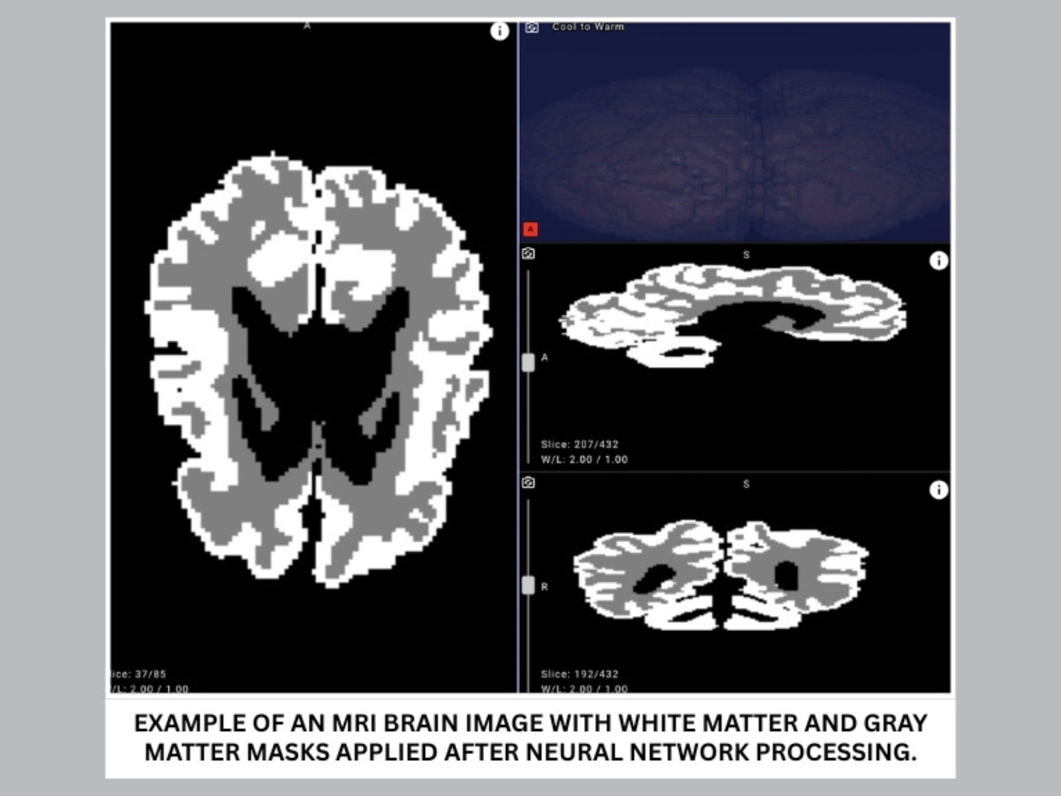Open info for the coronal slice 192 view
The image size is (1061, 796).
(938, 490)
